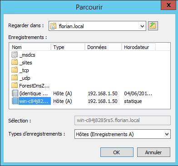The height and width of the screenshot is (166, 178).
Task: Select the _tcp entry name
Action: (24, 70)
